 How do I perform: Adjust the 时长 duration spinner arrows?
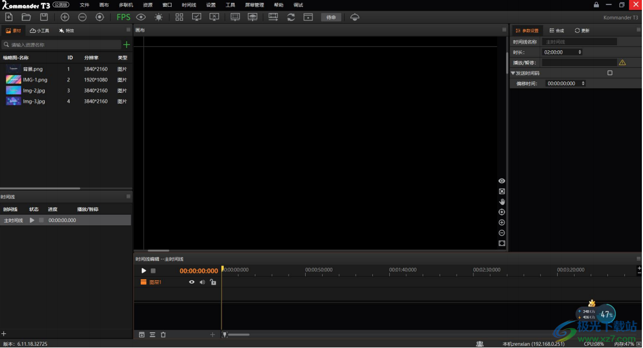[580, 52]
